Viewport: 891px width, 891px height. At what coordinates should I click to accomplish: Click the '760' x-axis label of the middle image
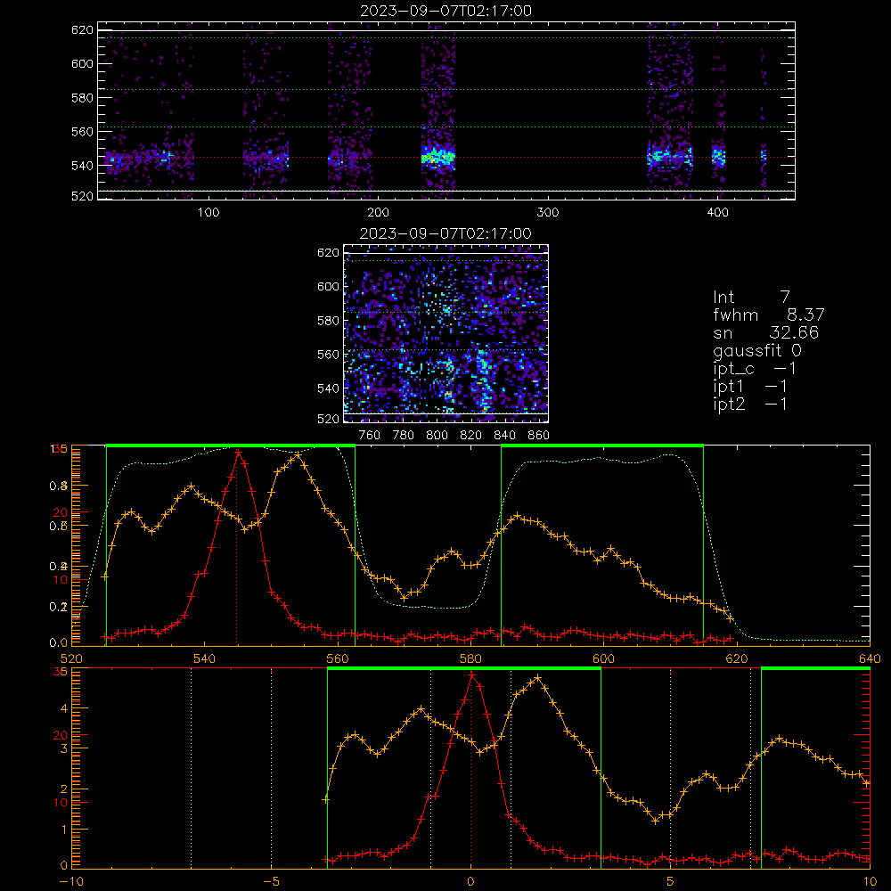(x=370, y=436)
